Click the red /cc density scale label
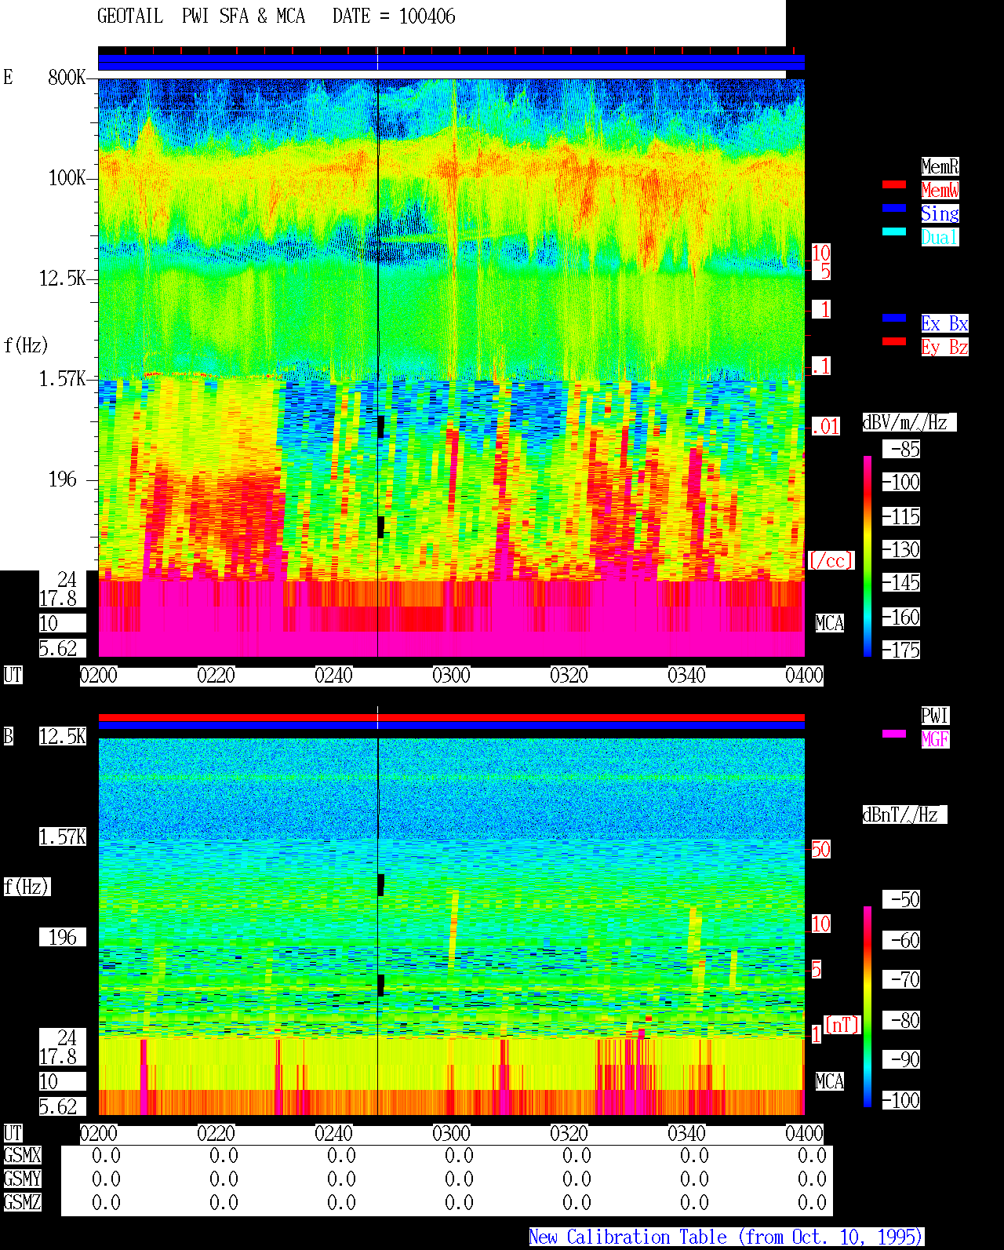 (831, 561)
